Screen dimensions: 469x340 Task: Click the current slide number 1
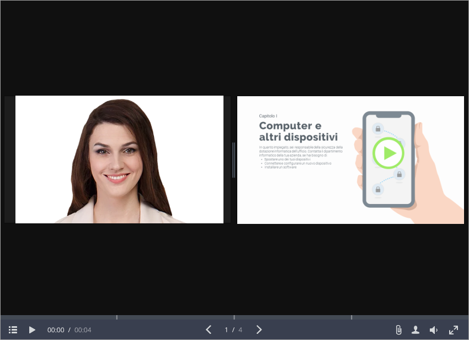[x=226, y=330]
